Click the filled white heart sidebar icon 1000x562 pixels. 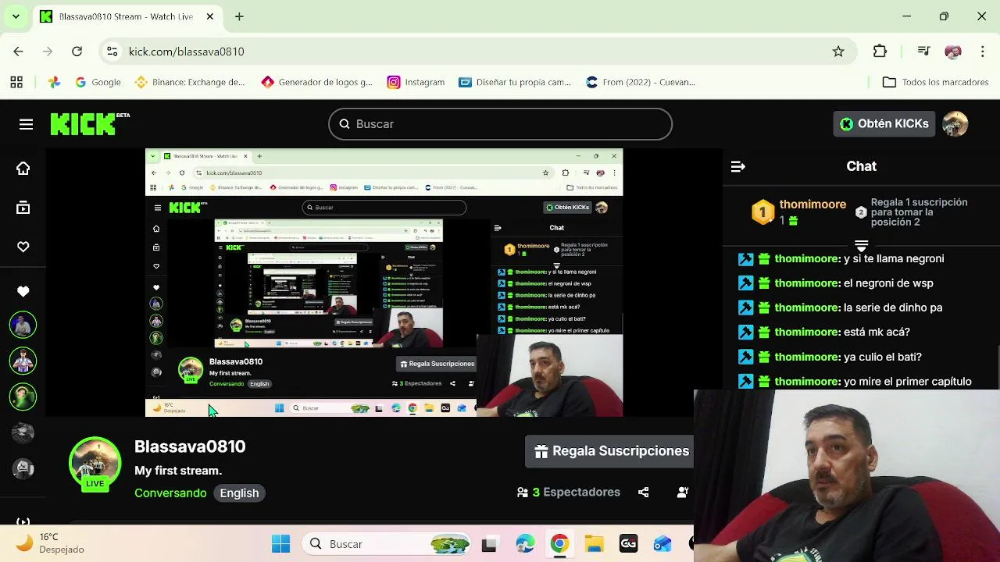click(x=23, y=291)
